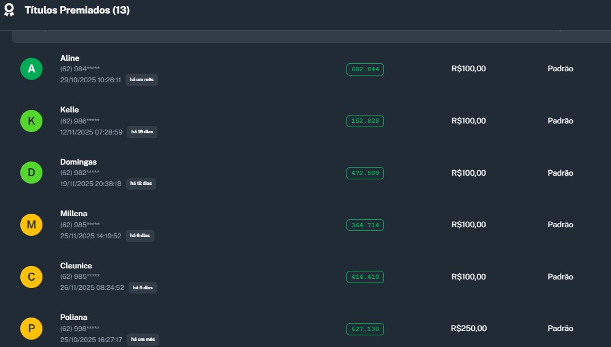Select ticket number badge 152.828

point(365,121)
